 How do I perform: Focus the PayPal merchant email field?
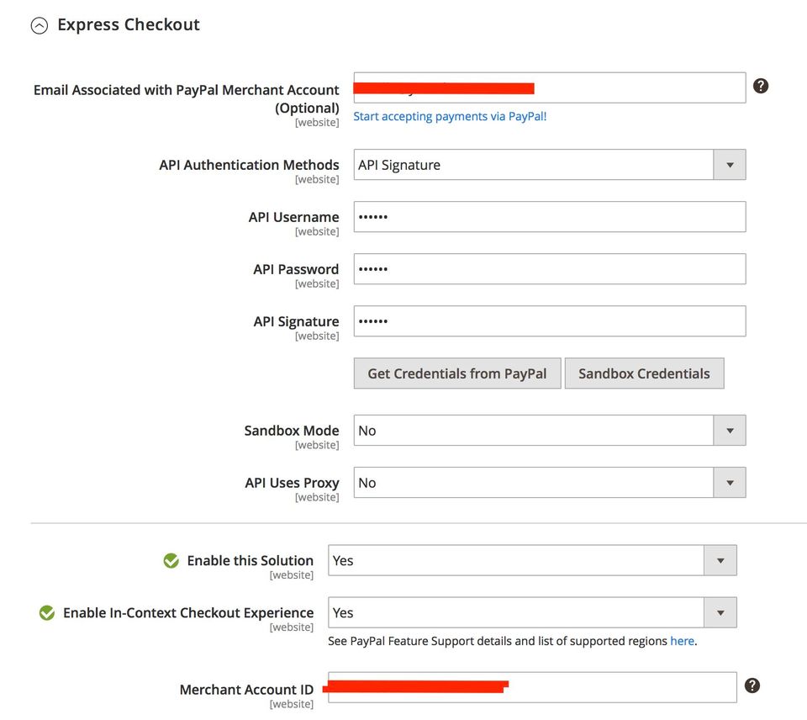point(550,87)
